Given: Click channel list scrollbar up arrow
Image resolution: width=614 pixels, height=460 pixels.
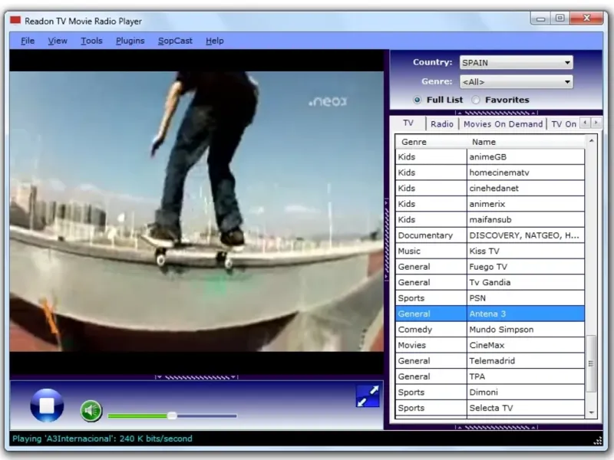Looking at the screenshot, I should coord(591,140).
